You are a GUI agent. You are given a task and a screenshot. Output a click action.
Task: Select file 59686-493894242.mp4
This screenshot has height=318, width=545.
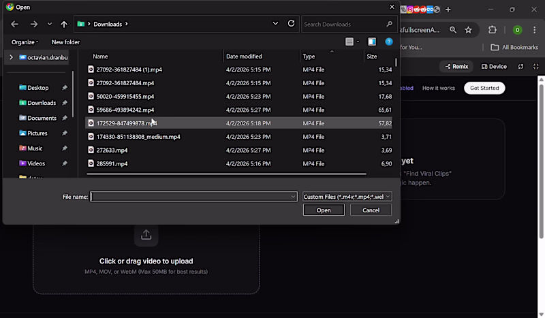(x=238, y=110)
